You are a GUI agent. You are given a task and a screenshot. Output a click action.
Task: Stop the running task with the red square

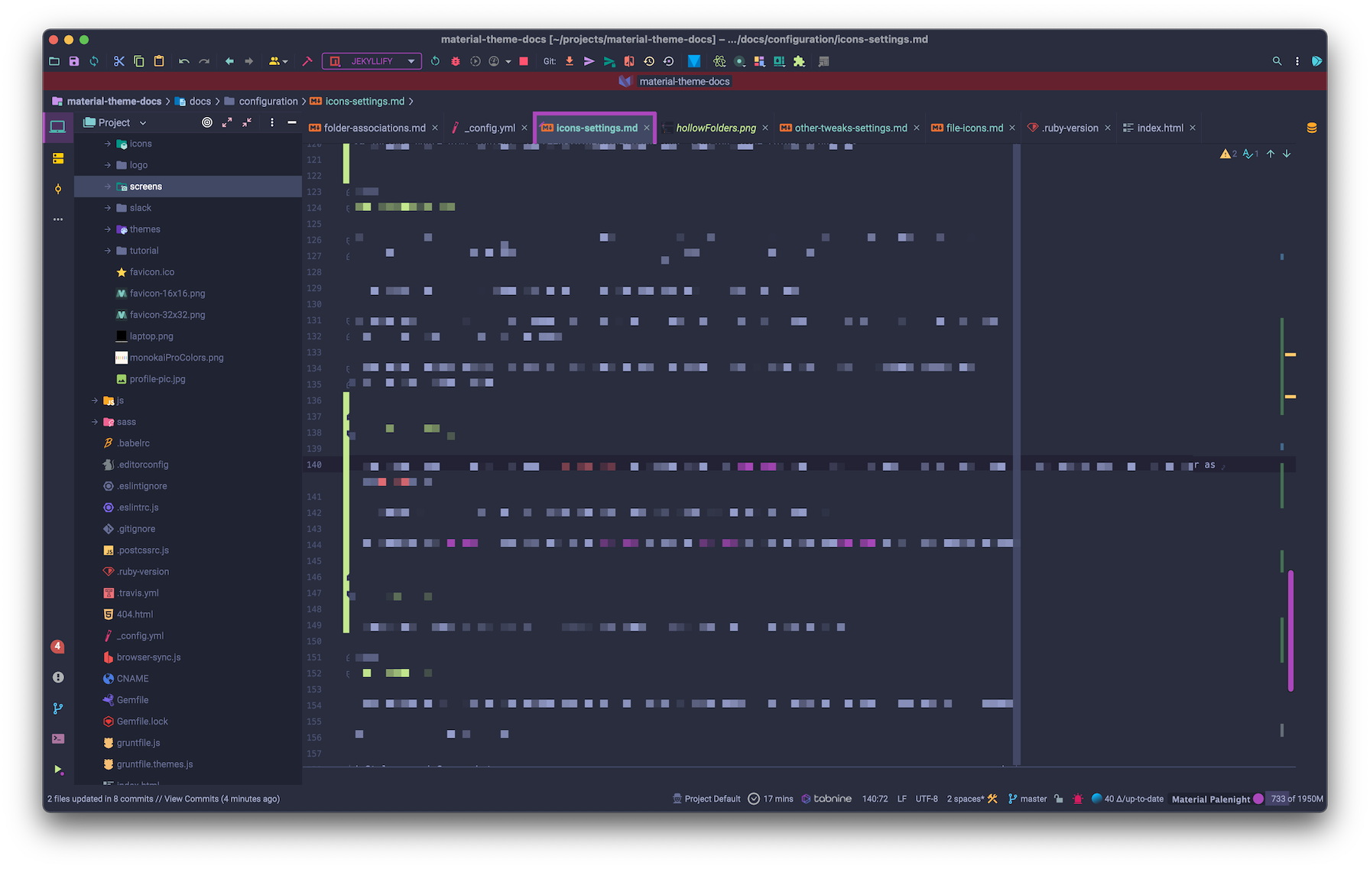tap(523, 61)
